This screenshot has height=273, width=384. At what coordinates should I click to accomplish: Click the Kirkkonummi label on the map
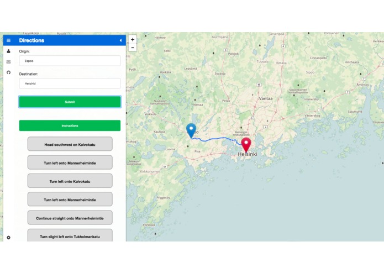pos(150,171)
